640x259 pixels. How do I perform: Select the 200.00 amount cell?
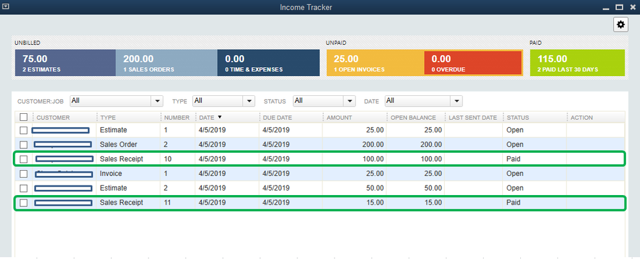373,145
